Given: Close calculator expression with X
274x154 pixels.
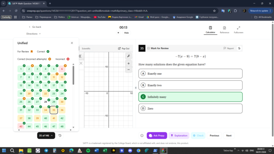Looking at the screenshot, I should 81,63.
